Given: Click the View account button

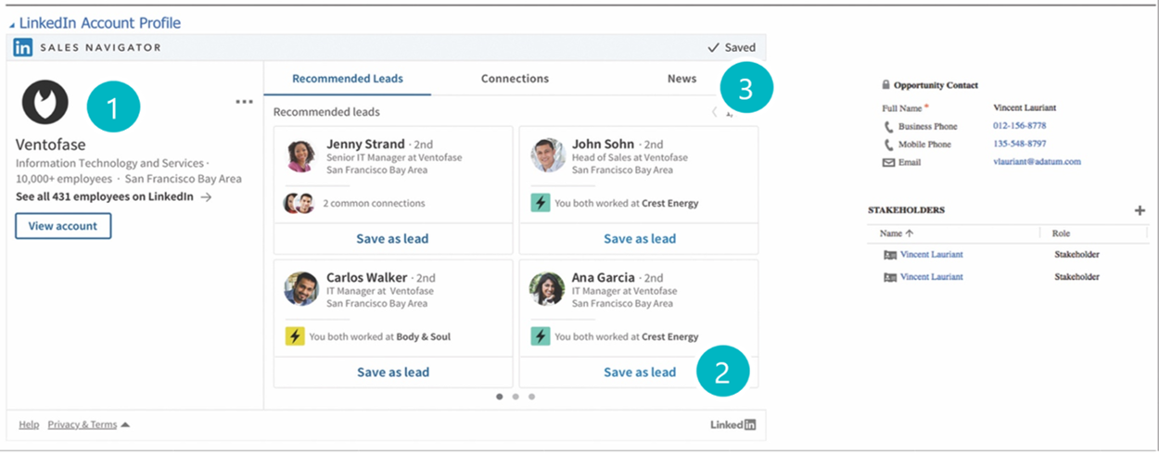Looking at the screenshot, I should (x=63, y=226).
